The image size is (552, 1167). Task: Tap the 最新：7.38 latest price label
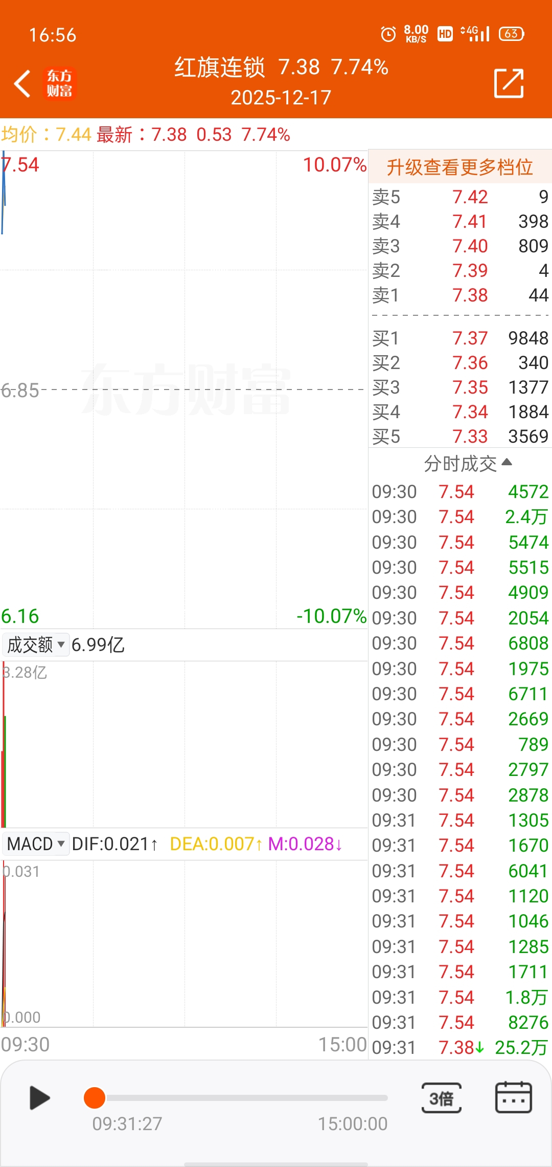tap(142, 135)
